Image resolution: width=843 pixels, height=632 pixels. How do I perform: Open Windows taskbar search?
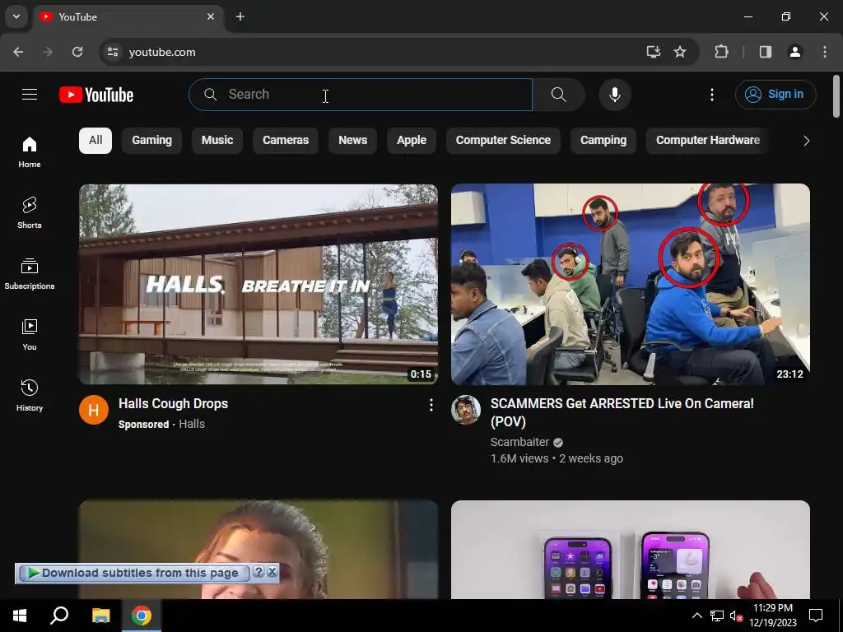tap(59, 616)
